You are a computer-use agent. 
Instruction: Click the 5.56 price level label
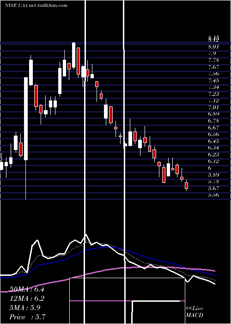pos(213,195)
